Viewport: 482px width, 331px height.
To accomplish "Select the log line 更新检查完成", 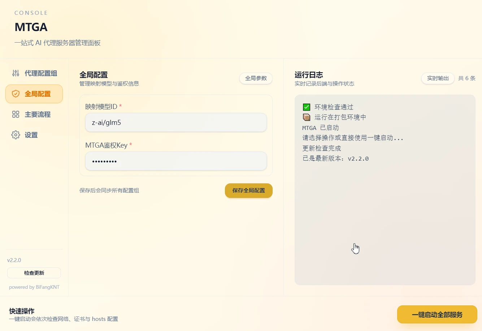I will point(321,148).
